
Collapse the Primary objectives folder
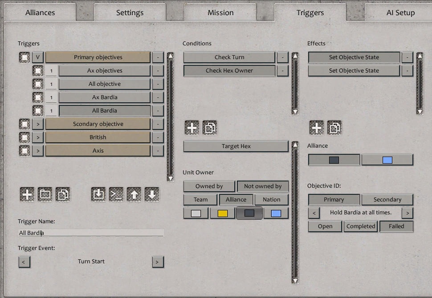(38, 57)
